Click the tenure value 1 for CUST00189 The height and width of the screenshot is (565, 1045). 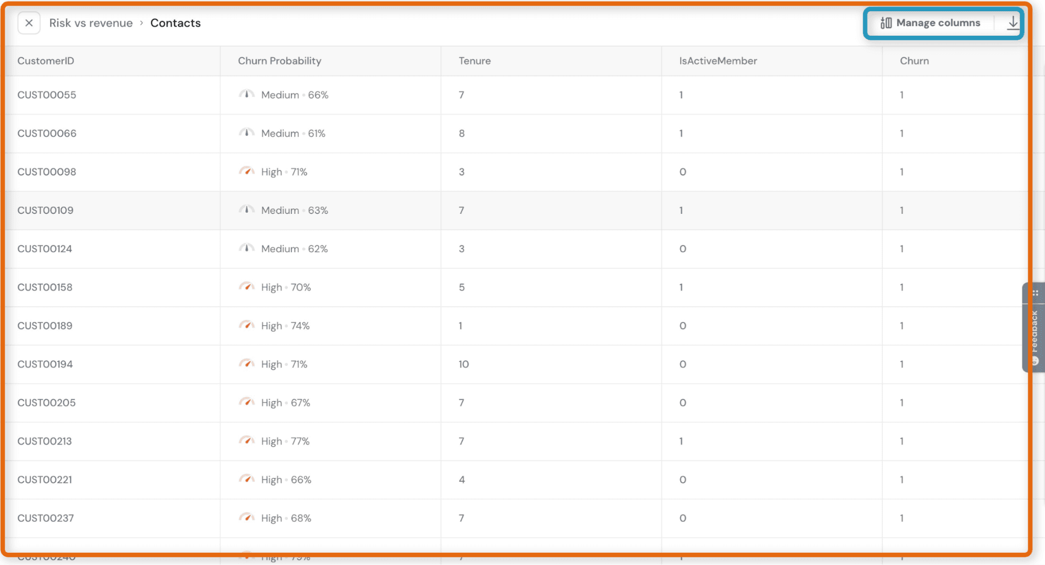460,326
